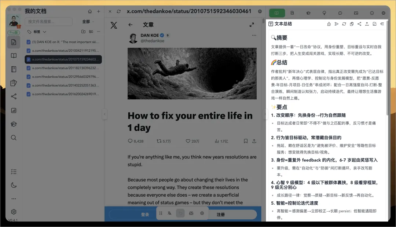The image size is (396, 227).
Task: Open the lightbulb insights panel
Action: click(324, 12)
